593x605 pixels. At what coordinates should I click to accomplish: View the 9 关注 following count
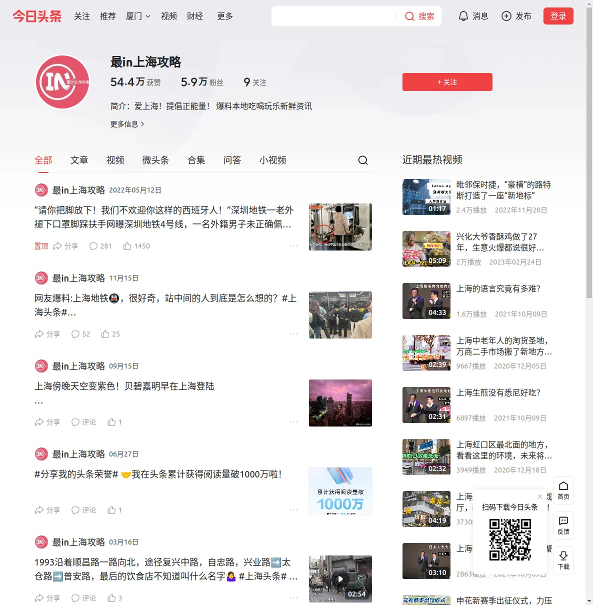tap(255, 82)
